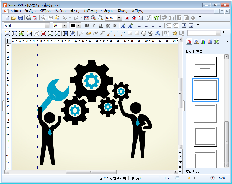Image resolution: width=232 pixels, height=184 pixels.
Task: Expand more standard toolbar buttons chevron
Action: (200, 16)
